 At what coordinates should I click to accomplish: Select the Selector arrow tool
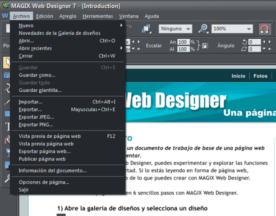pos(7,63)
